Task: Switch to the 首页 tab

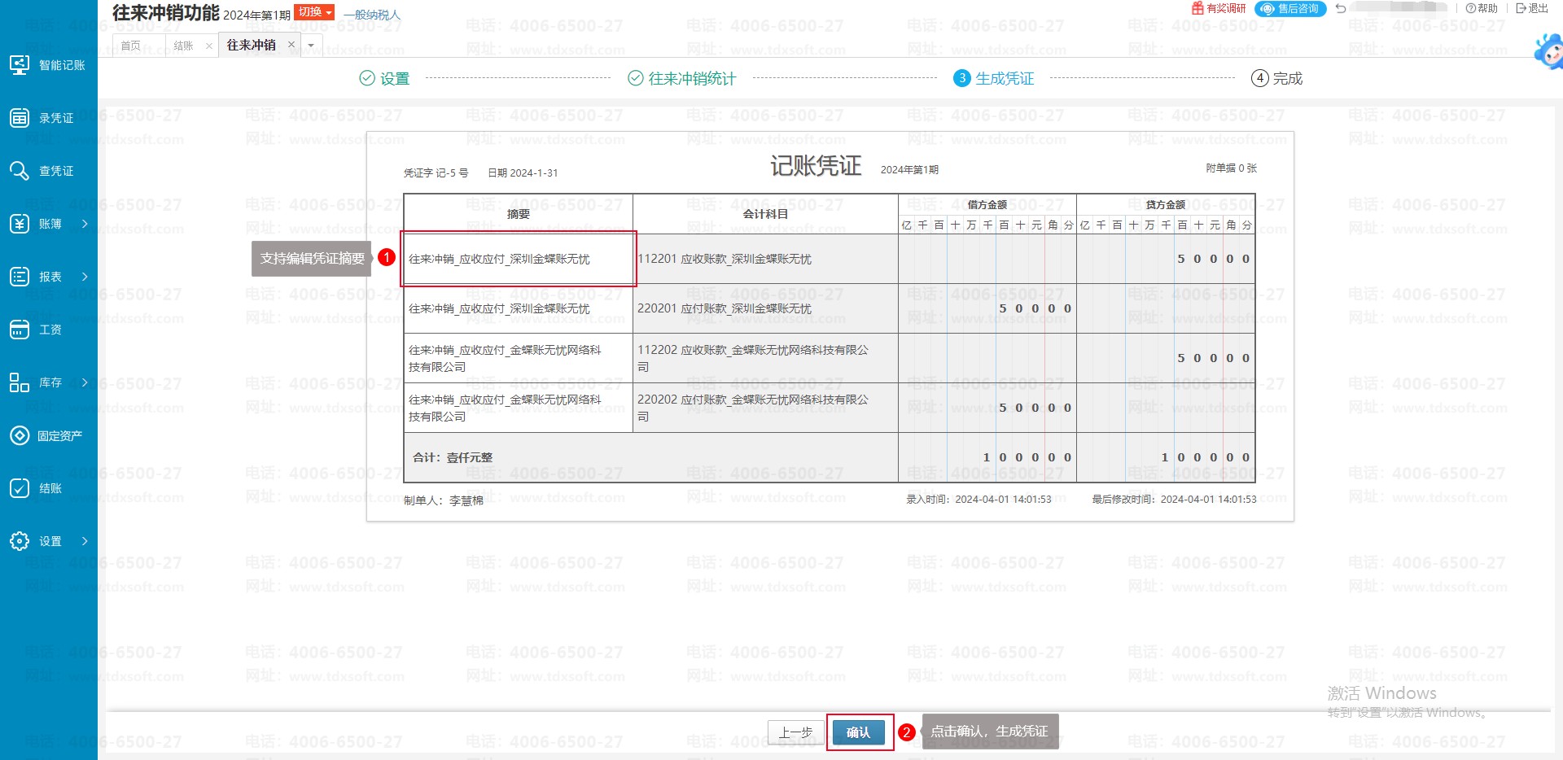Action: 130,46
